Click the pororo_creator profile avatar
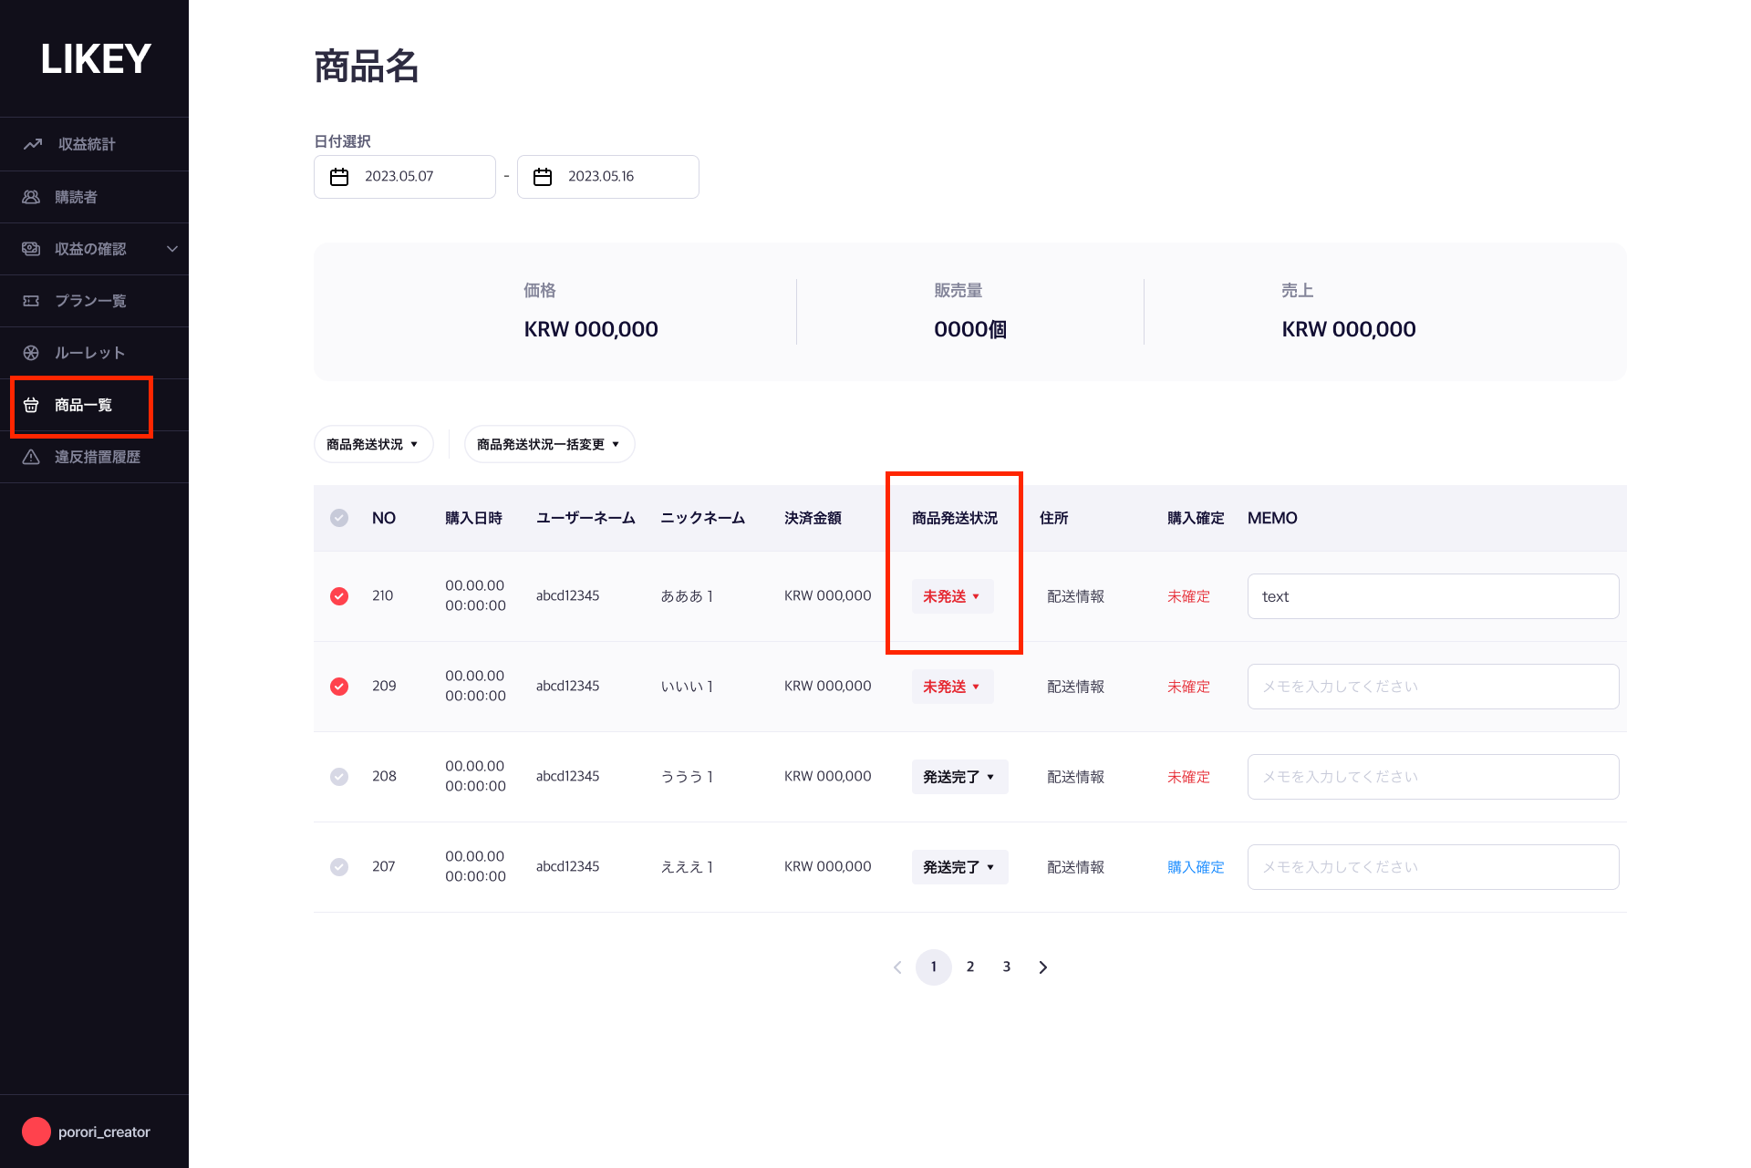The height and width of the screenshot is (1168, 1751). (36, 1132)
